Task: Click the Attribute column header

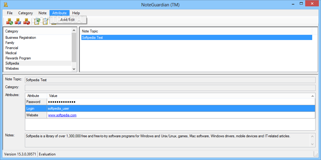Action: pos(36,96)
